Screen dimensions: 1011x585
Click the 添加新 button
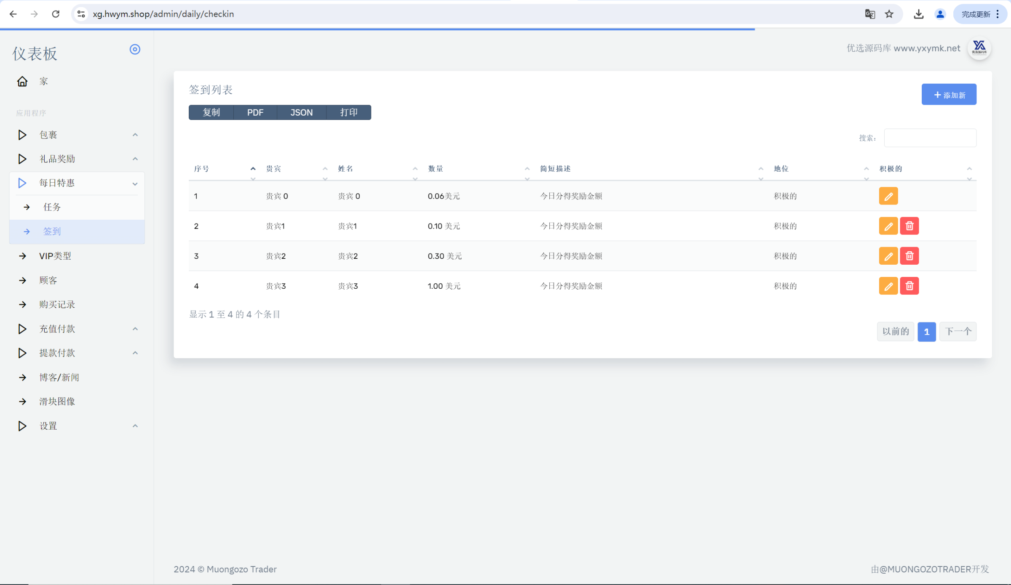[949, 95]
